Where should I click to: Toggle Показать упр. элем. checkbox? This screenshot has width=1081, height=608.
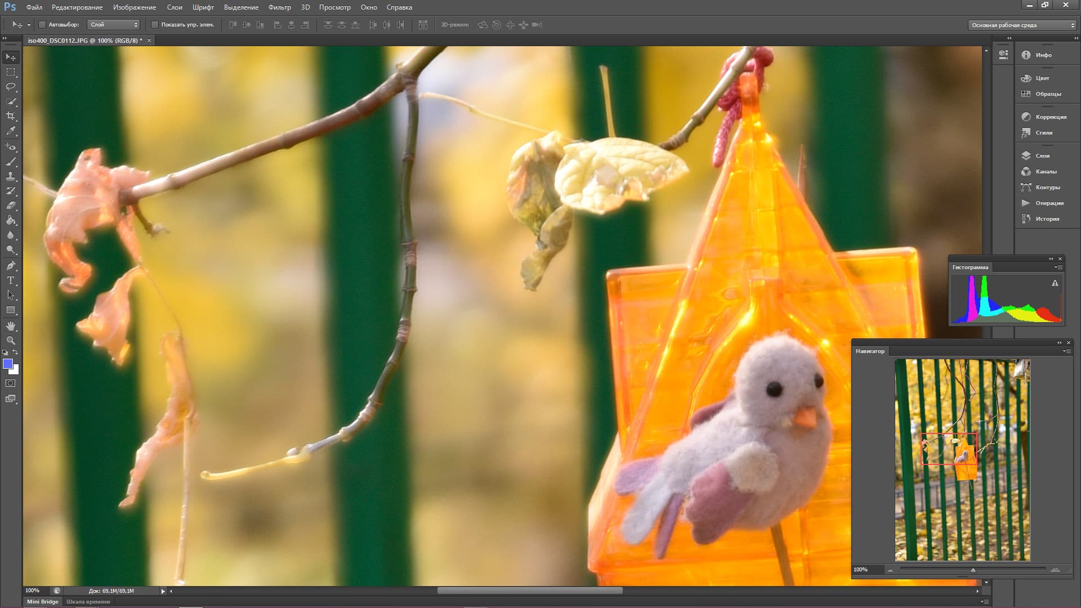155,25
